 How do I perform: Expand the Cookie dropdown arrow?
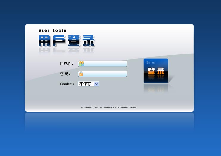tap(96, 84)
